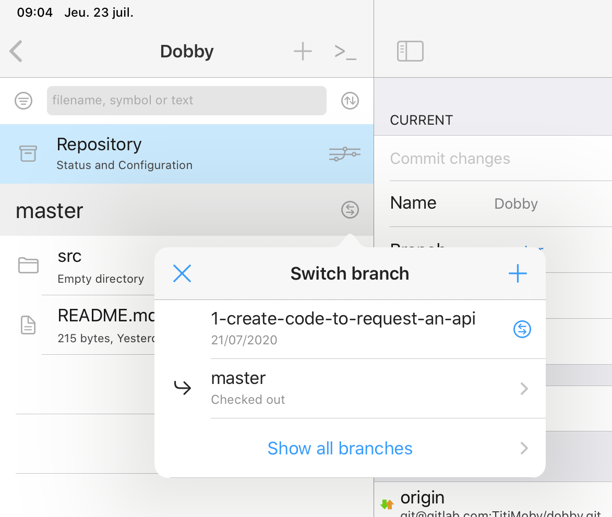The image size is (612, 517).
Task: Close the Switch branch popover
Action: coord(182,273)
